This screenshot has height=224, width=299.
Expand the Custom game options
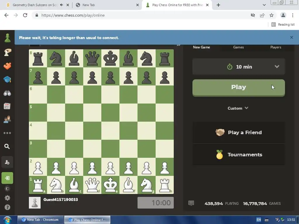coord(238,108)
